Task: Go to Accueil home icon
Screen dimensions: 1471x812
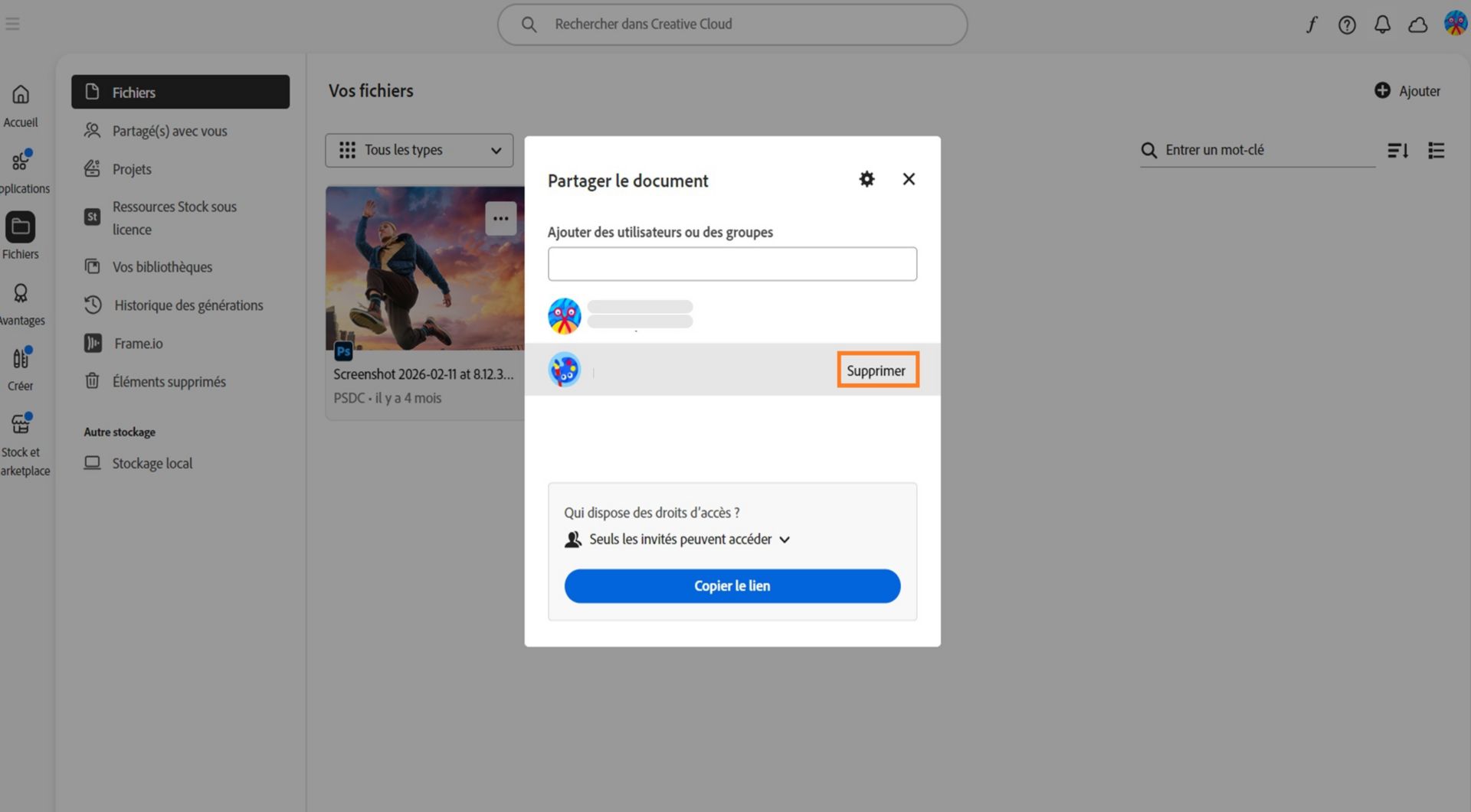Action: [21, 94]
